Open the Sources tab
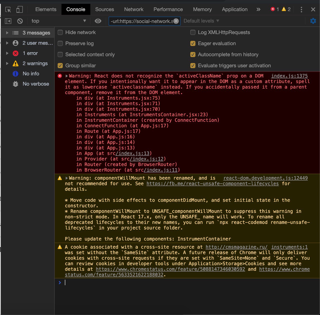The width and height of the screenshot is (320, 315). pyautogui.click(x=104, y=10)
